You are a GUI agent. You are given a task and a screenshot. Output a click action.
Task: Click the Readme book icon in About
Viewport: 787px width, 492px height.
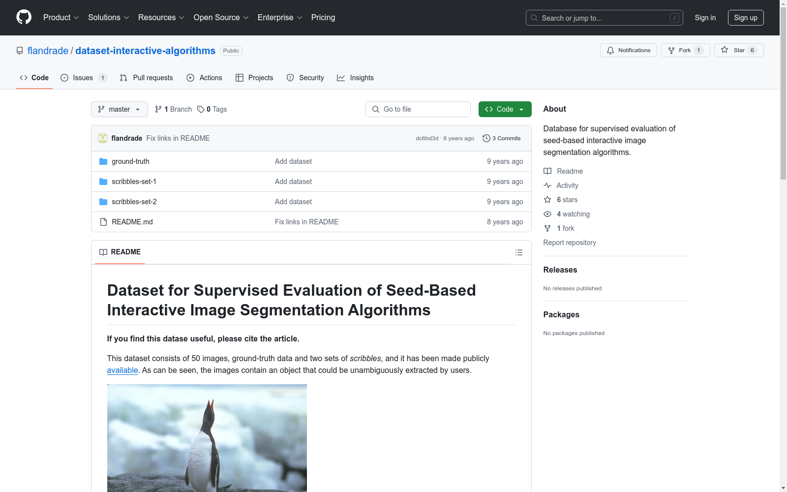(547, 171)
